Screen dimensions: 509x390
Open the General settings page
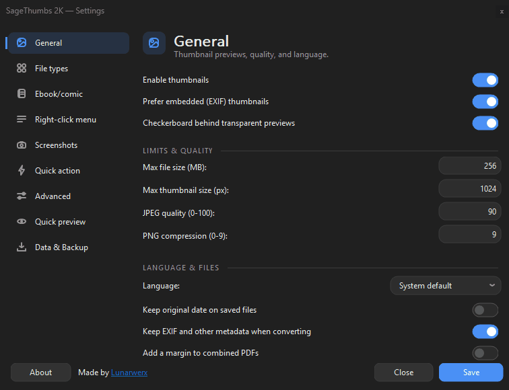click(x=69, y=43)
